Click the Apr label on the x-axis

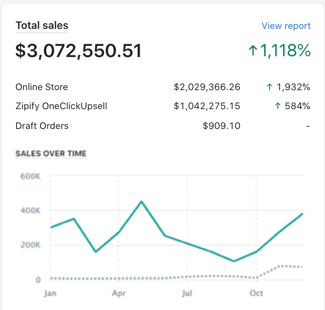coord(119,293)
